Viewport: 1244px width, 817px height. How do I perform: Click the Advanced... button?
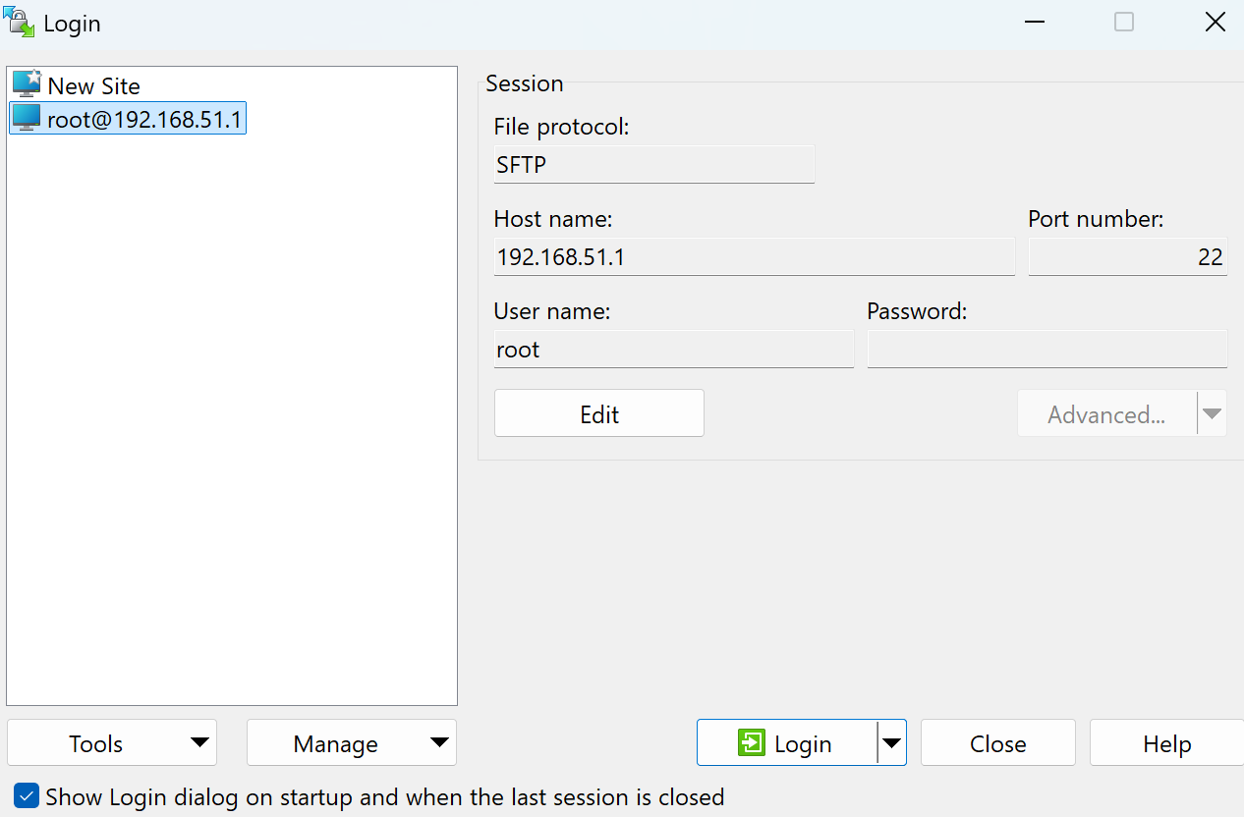(1106, 414)
